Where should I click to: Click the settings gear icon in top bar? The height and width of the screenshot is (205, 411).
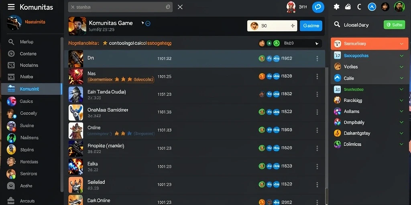(x=337, y=7)
